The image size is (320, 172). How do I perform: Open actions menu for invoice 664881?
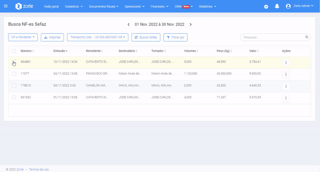pyautogui.click(x=286, y=63)
